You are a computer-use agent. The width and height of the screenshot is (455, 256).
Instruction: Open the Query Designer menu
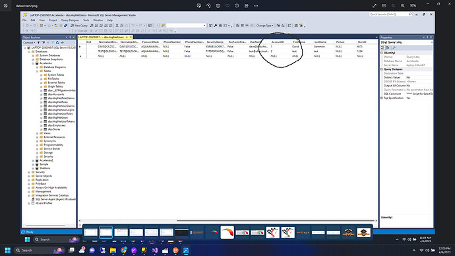(70, 20)
